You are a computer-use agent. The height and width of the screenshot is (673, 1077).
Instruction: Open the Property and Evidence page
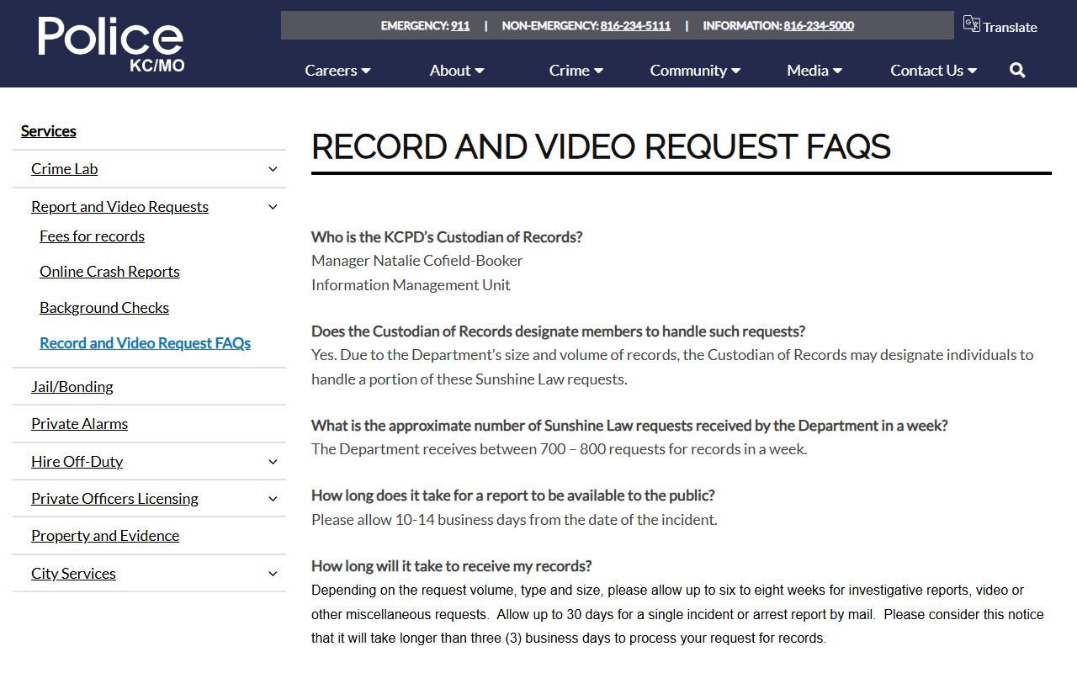pos(105,536)
